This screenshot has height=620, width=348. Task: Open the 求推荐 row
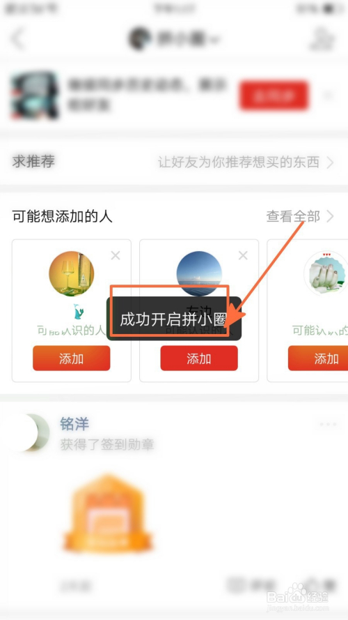174,162
